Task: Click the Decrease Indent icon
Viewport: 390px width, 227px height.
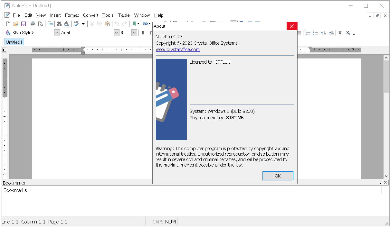Action: [x=324, y=32]
